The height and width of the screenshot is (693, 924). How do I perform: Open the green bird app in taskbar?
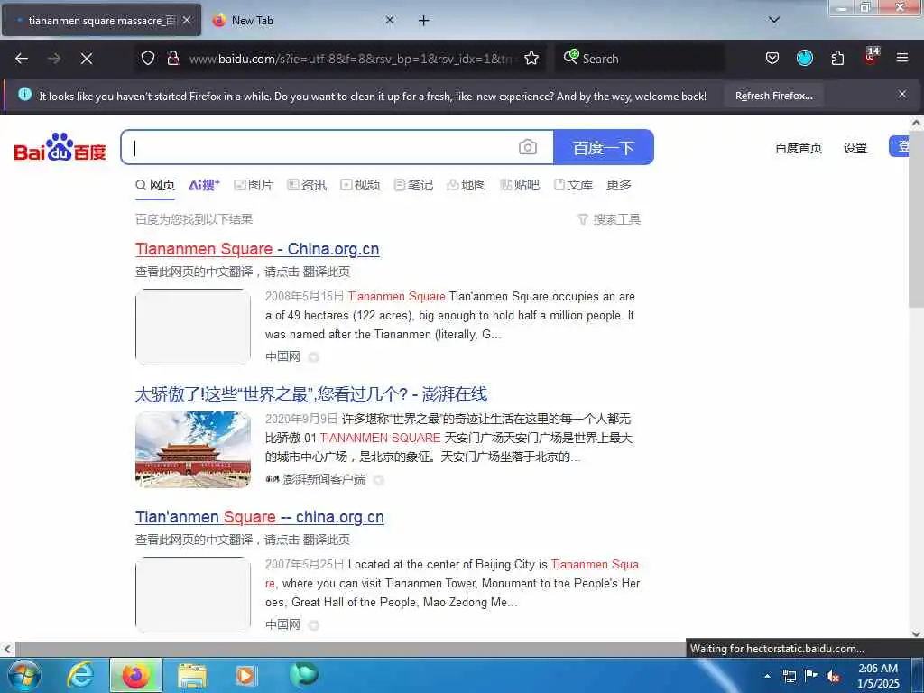[304, 675]
